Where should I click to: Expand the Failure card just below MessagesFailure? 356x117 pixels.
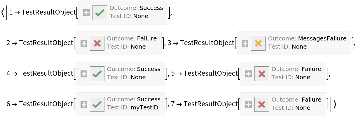point(248,74)
